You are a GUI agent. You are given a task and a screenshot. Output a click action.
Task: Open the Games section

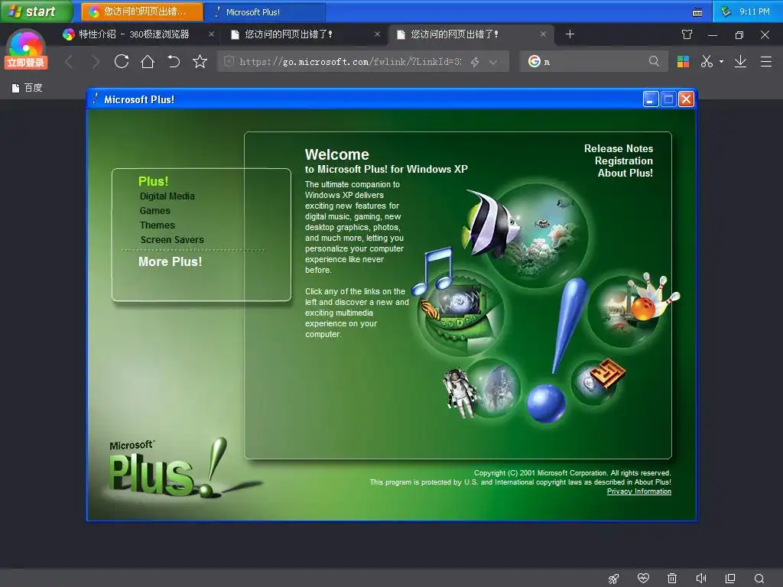154,211
